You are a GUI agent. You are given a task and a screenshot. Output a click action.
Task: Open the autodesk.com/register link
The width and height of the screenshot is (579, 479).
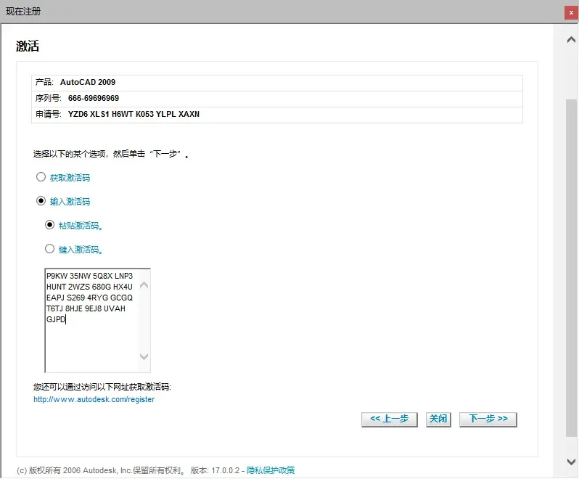pyautogui.click(x=94, y=399)
